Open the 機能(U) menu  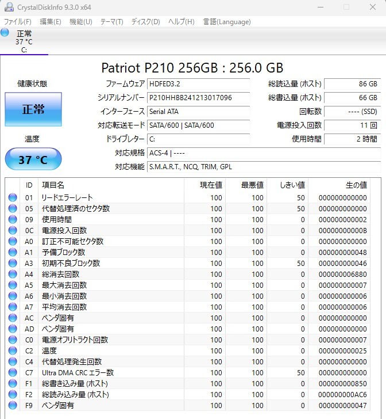coord(80,22)
